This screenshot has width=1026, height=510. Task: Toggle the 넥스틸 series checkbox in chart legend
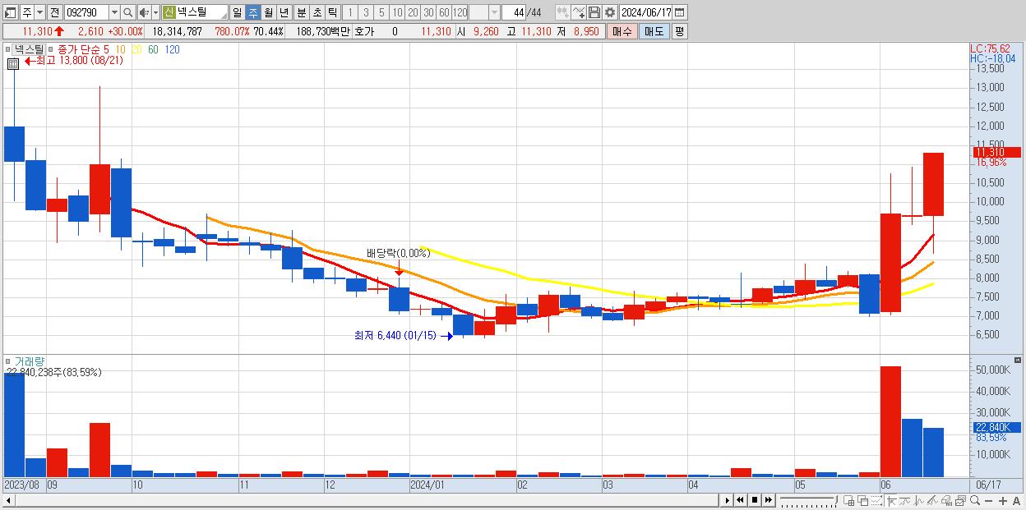[x=9, y=49]
